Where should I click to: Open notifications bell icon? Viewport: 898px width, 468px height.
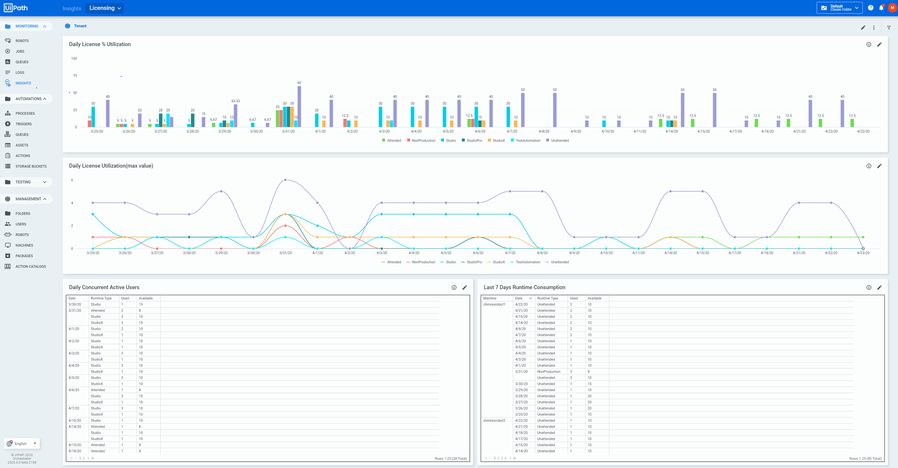tap(881, 8)
